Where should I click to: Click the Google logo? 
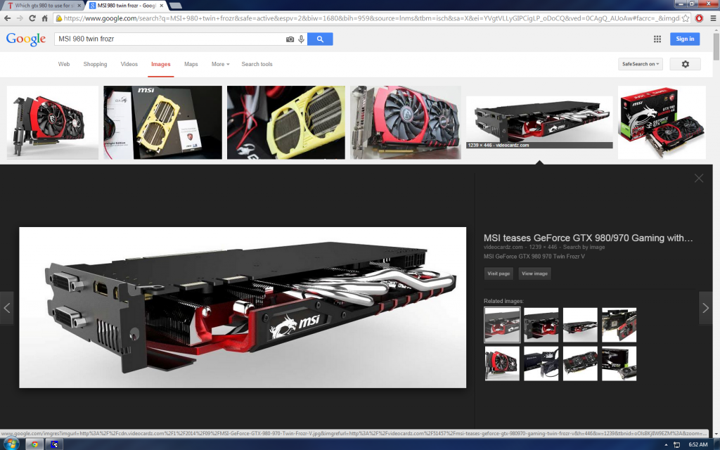point(26,39)
